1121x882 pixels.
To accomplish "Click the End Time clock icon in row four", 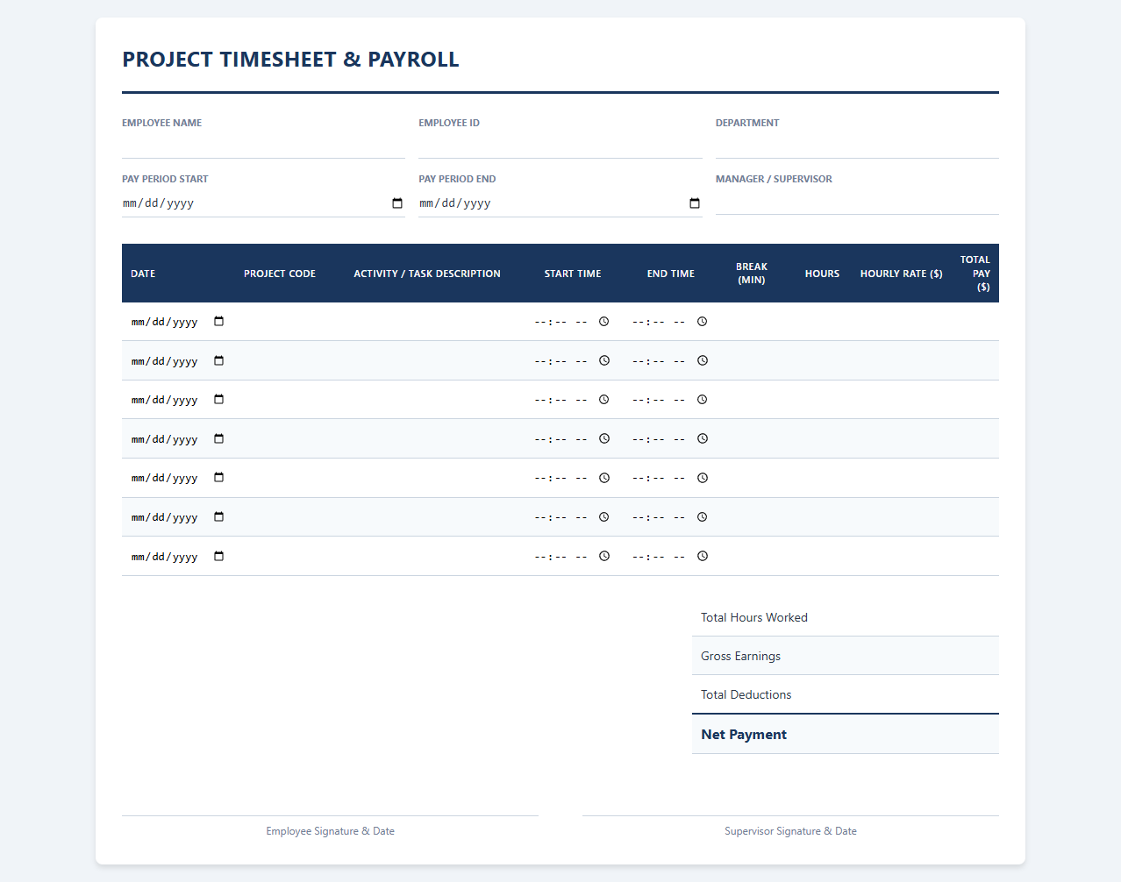I will tap(703, 438).
